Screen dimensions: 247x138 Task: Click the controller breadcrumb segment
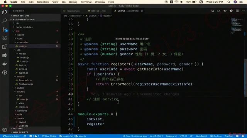pos(76,16)
